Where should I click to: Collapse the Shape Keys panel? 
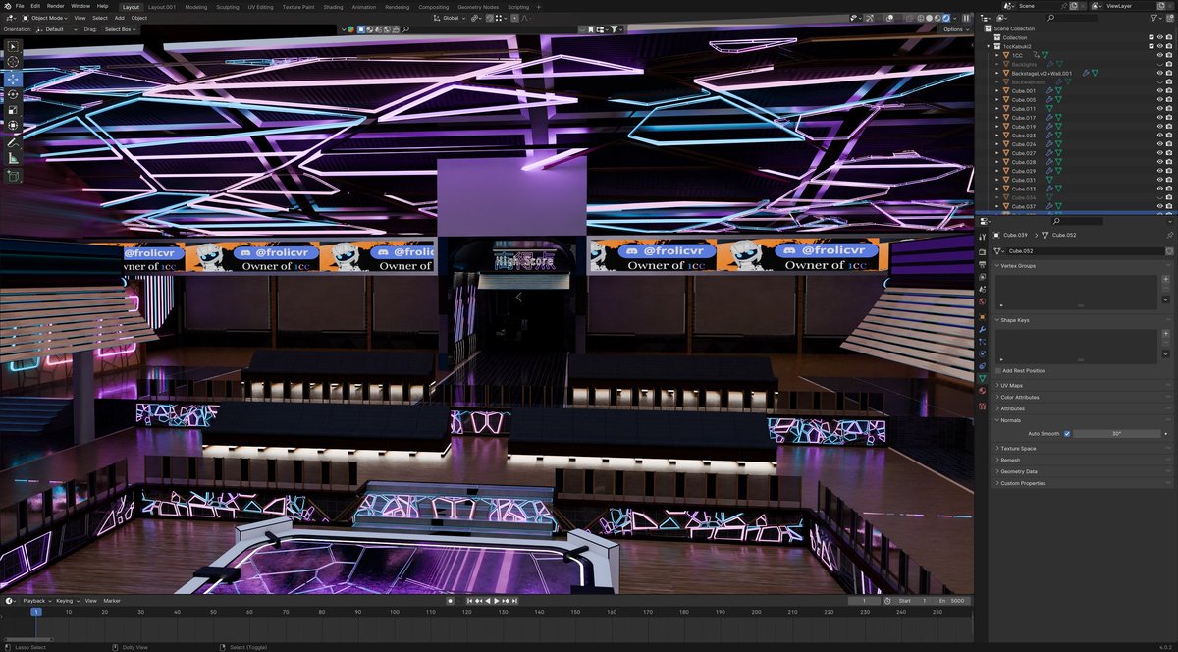pos(1015,320)
